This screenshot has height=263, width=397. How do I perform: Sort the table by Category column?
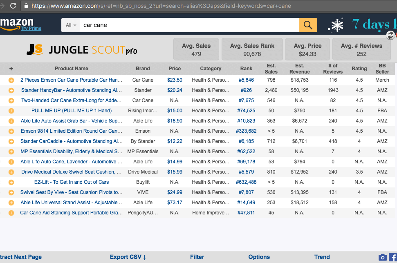tap(211, 69)
